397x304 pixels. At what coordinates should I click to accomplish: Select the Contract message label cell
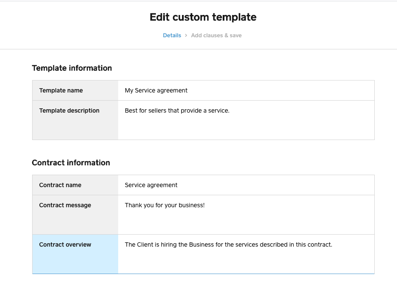tap(75, 215)
